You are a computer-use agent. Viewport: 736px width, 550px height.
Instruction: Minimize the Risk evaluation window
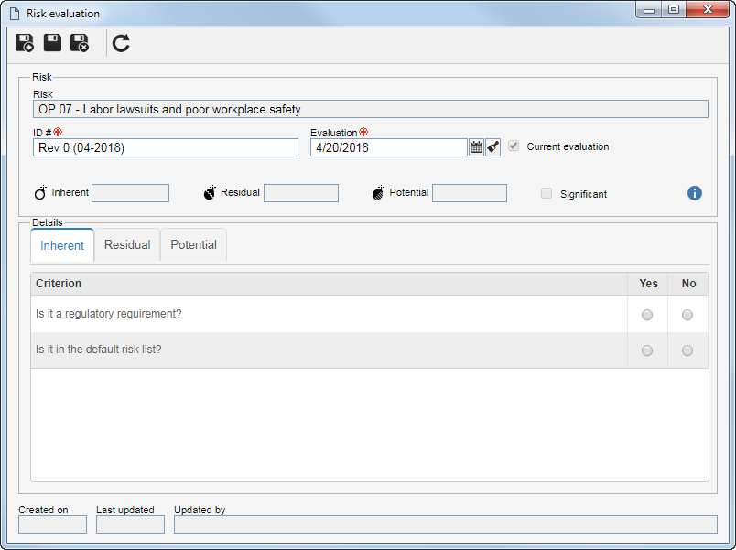click(649, 10)
